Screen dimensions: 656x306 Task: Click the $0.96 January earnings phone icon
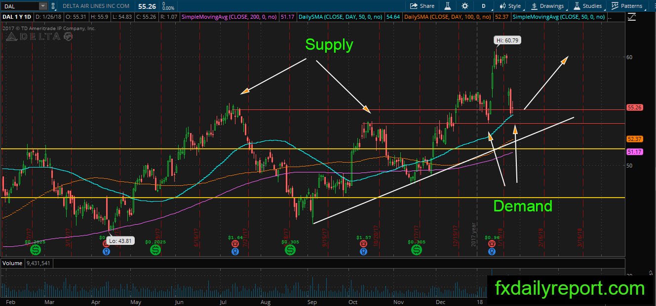(492, 244)
